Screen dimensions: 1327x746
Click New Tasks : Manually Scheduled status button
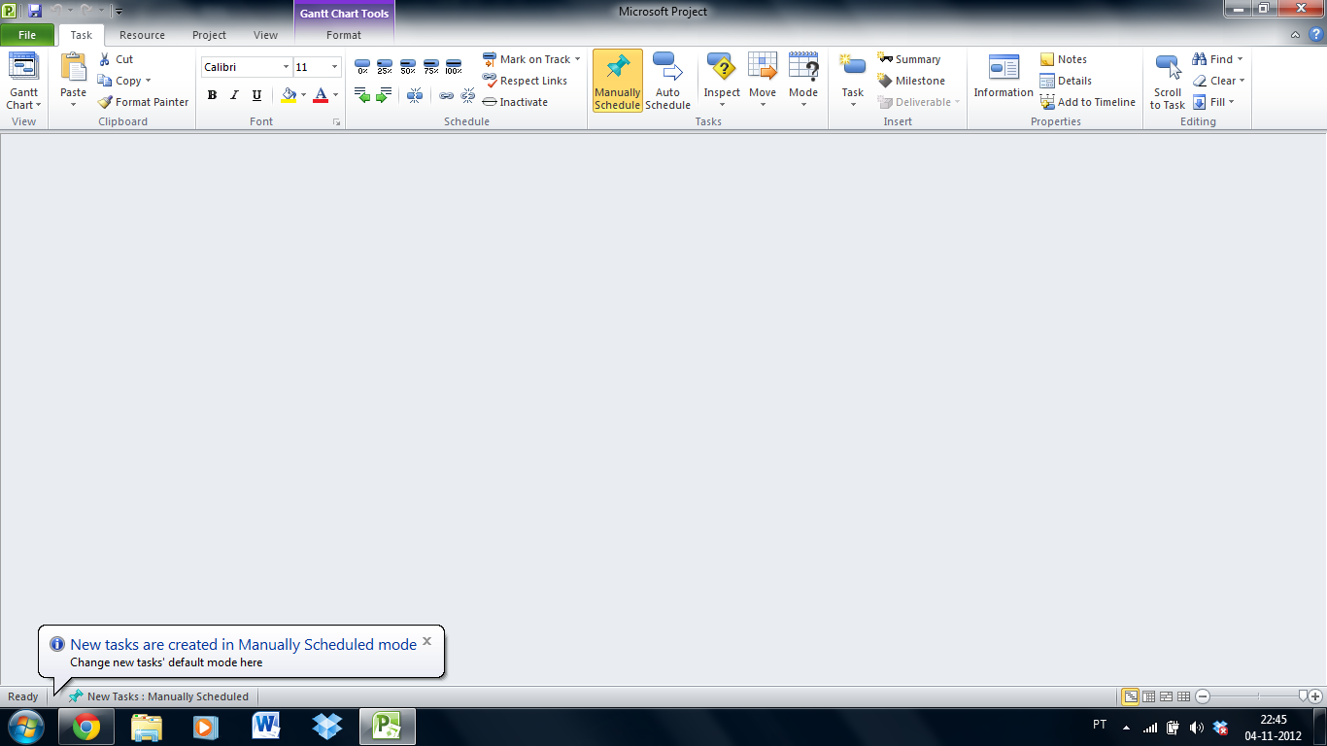[x=157, y=696]
